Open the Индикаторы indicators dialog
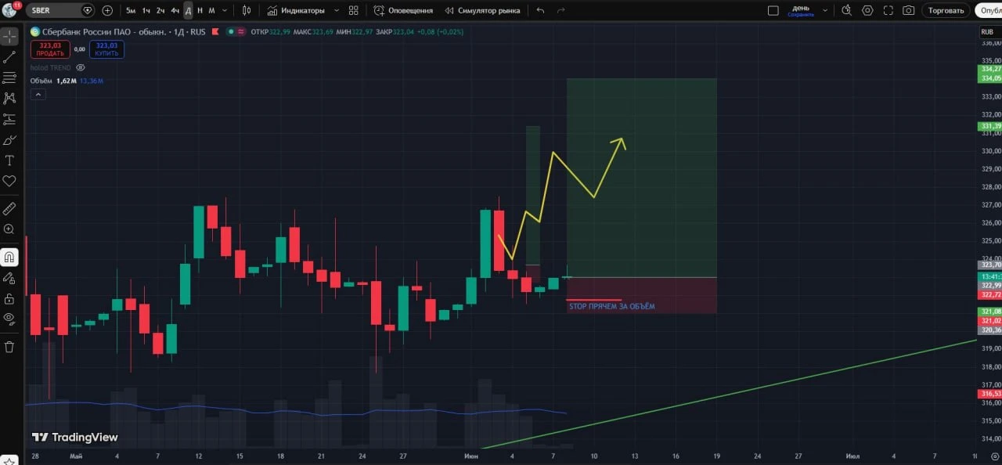This screenshot has width=1002, height=465. (295, 10)
